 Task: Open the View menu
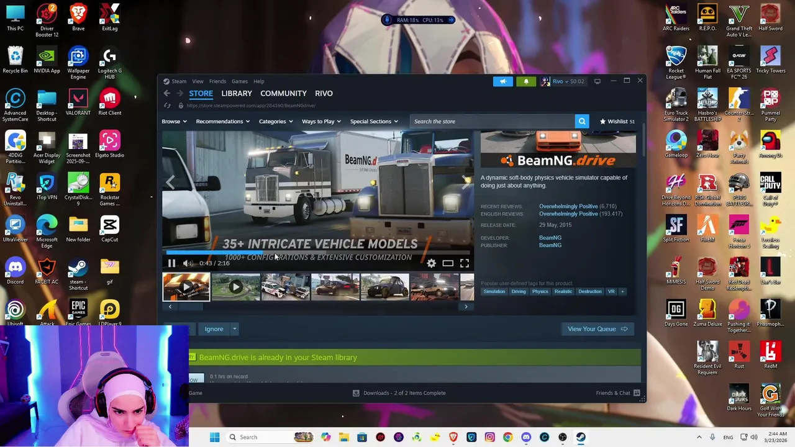[x=198, y=81]
